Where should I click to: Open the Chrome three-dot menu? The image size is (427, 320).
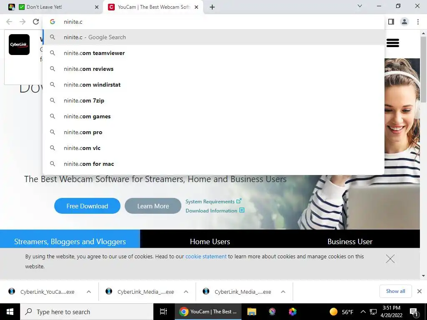418,22
